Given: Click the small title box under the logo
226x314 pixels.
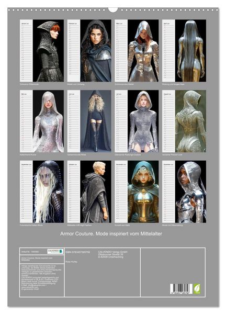Looking at the screenshot, I should coord(42,259).
